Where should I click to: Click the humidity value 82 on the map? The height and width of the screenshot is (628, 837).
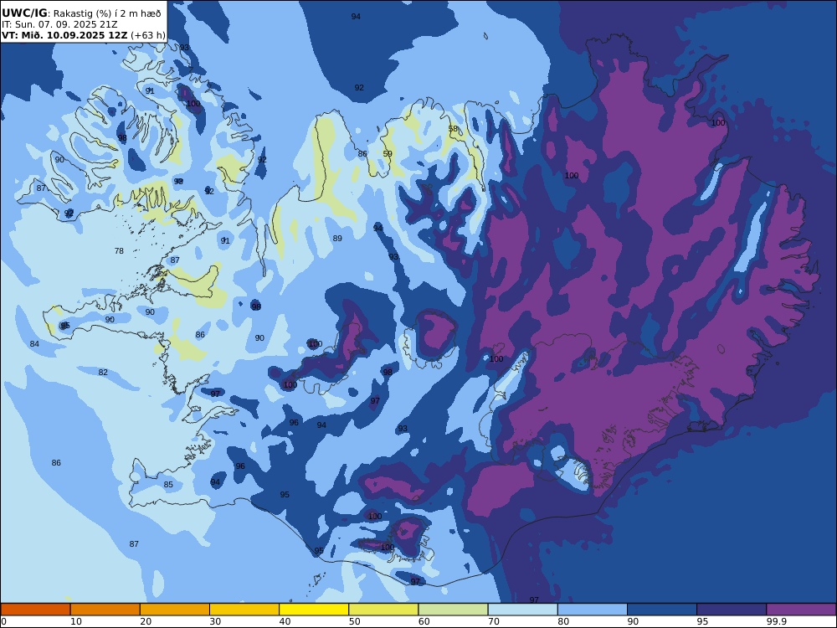tap(103, 373)
